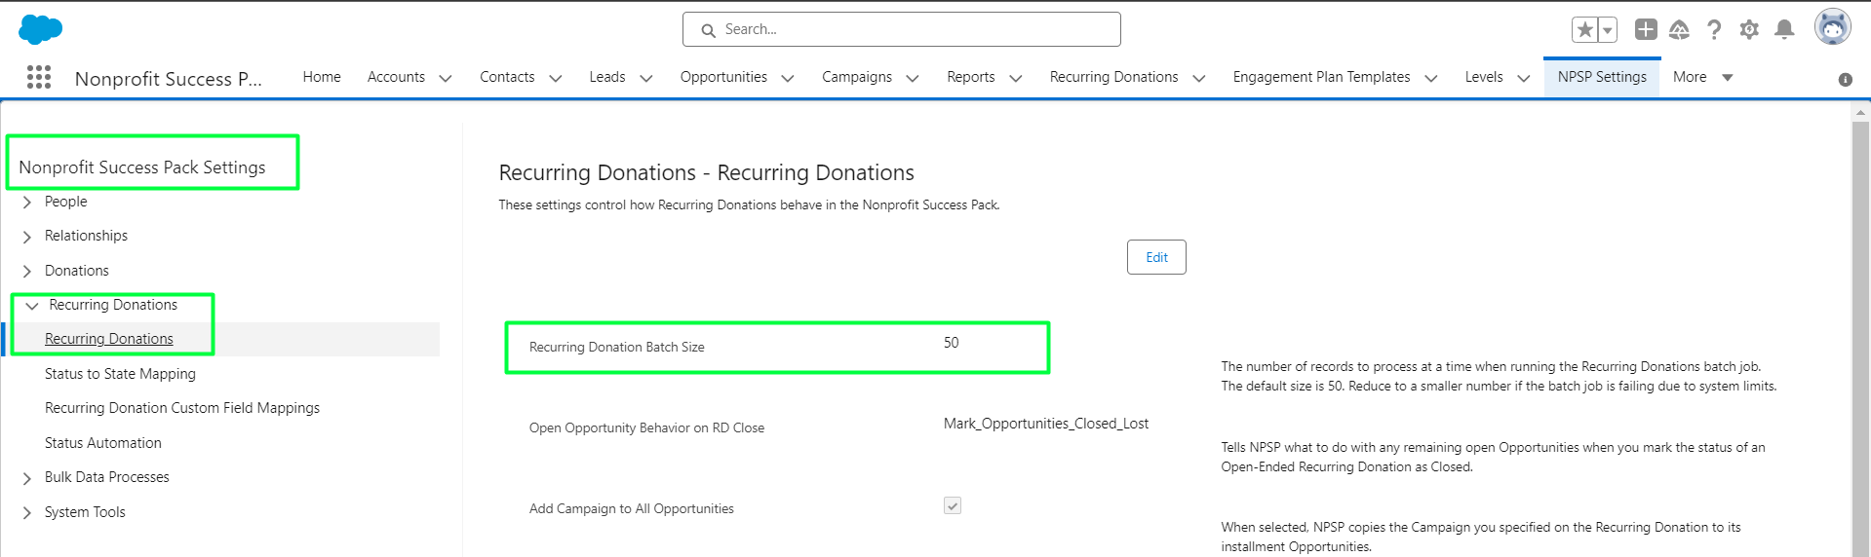Open the user profile avatar
The width and height of the screenshot is (1871, 557).
click(1833, 27)
